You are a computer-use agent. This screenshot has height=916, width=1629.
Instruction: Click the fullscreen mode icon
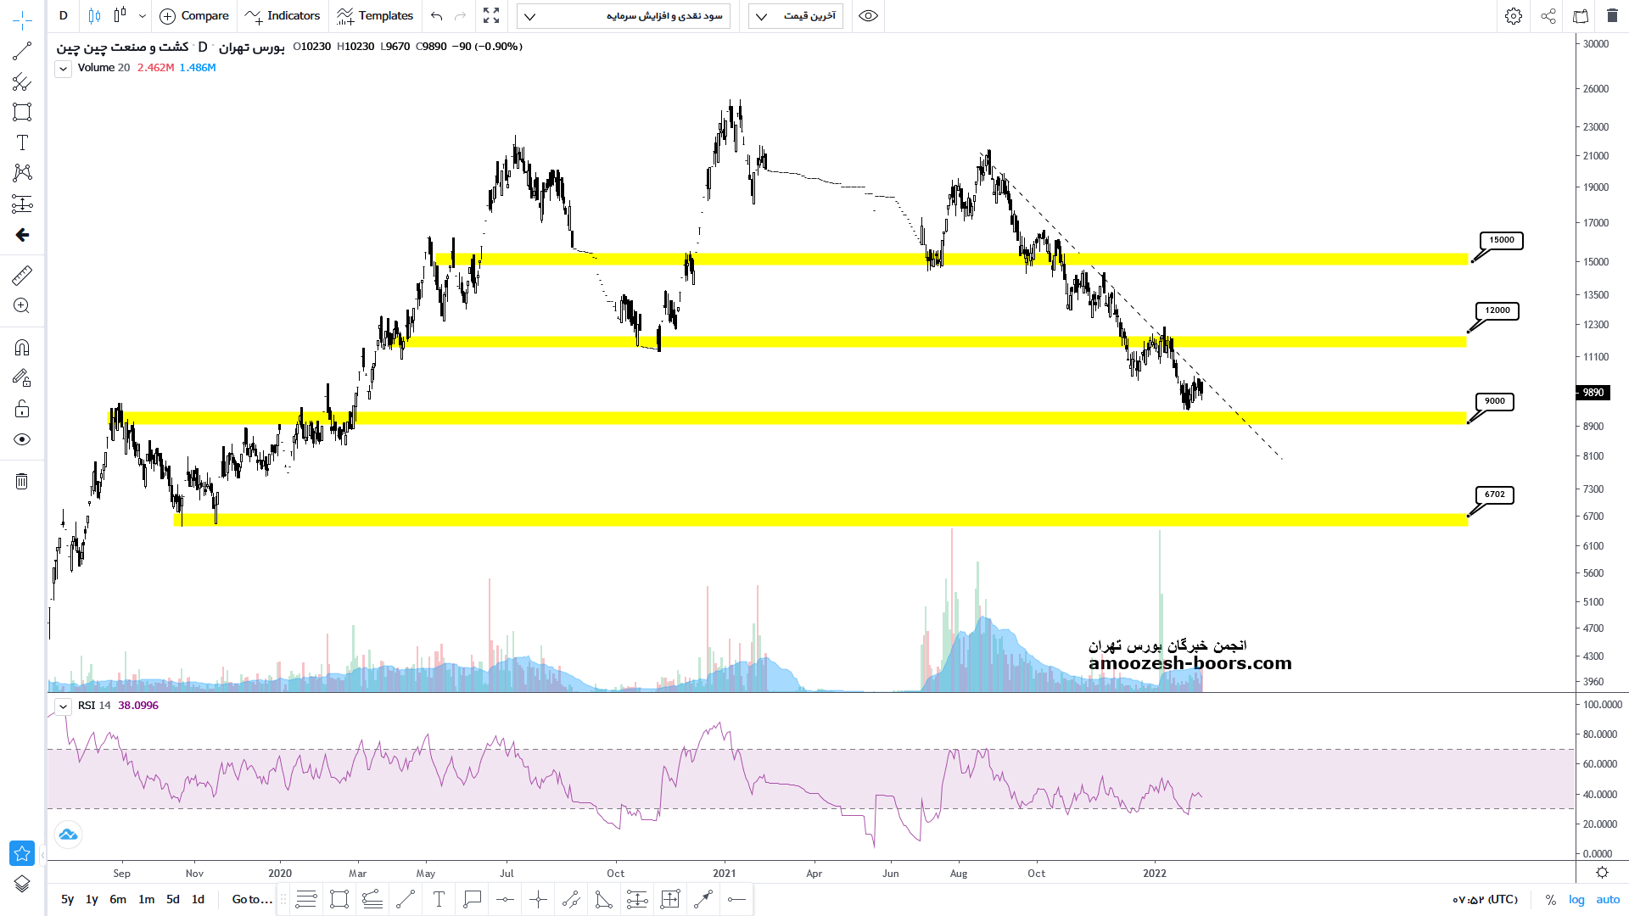pos(491,16)
